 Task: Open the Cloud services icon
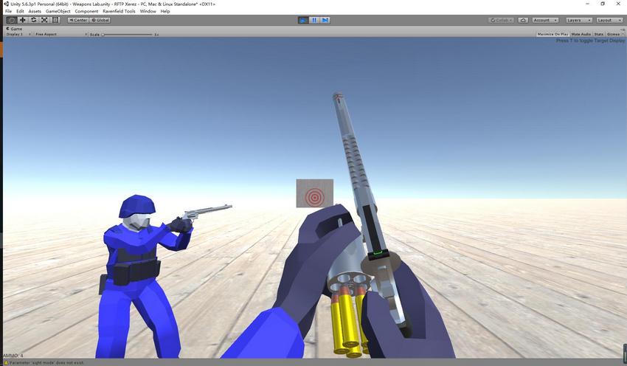pos(523,20)
